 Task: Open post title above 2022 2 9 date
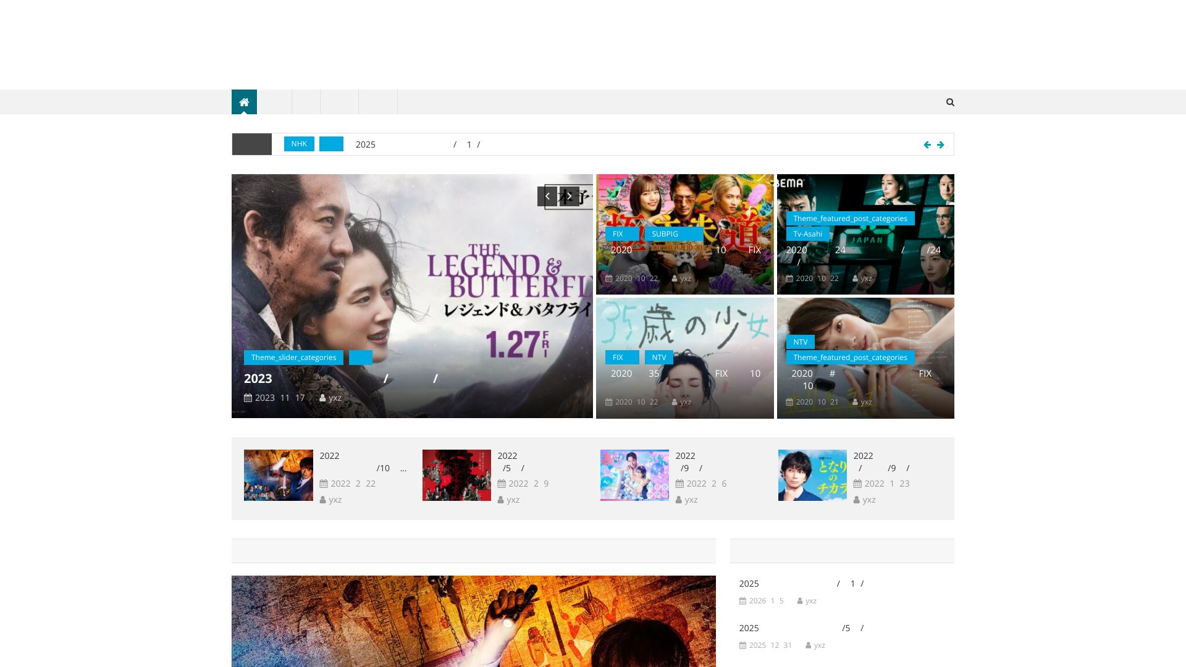pos(511,462)
